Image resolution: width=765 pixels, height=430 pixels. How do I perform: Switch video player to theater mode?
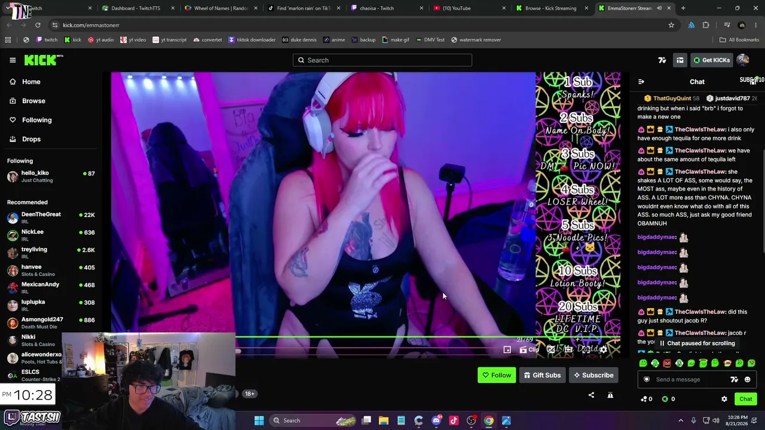(568, 349)
